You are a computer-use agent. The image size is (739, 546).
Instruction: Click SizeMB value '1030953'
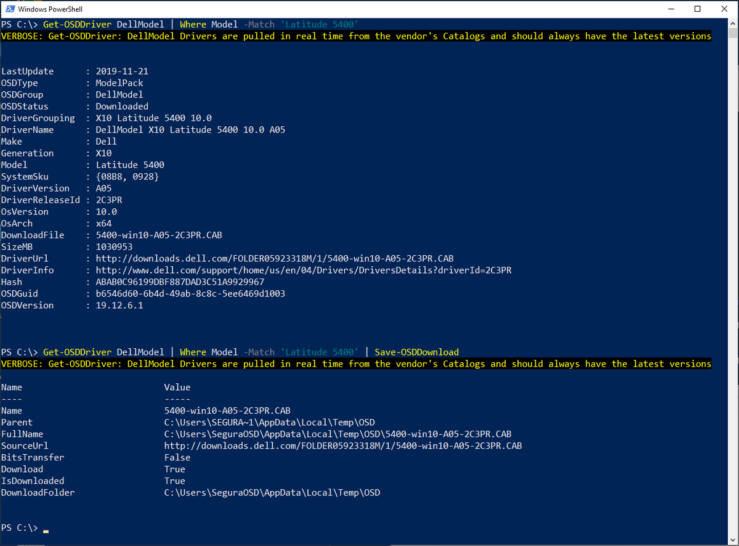(x=114, y=247)
